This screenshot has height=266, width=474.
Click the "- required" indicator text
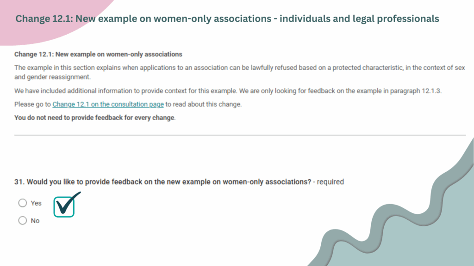pos(328,182)
